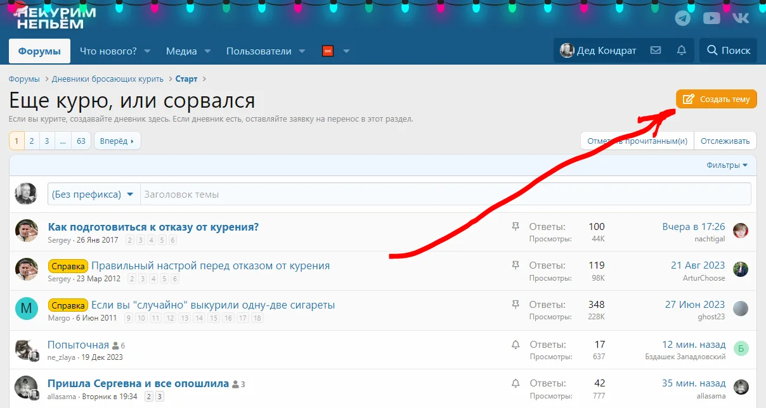This screenshot has width=766, height=408.
Task: Click the bell icon on Попыточная row
Action: point(516,345)
